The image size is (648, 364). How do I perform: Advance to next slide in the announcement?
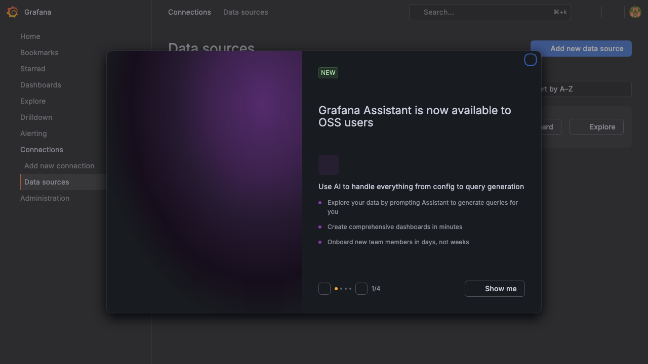coord(361,289)
